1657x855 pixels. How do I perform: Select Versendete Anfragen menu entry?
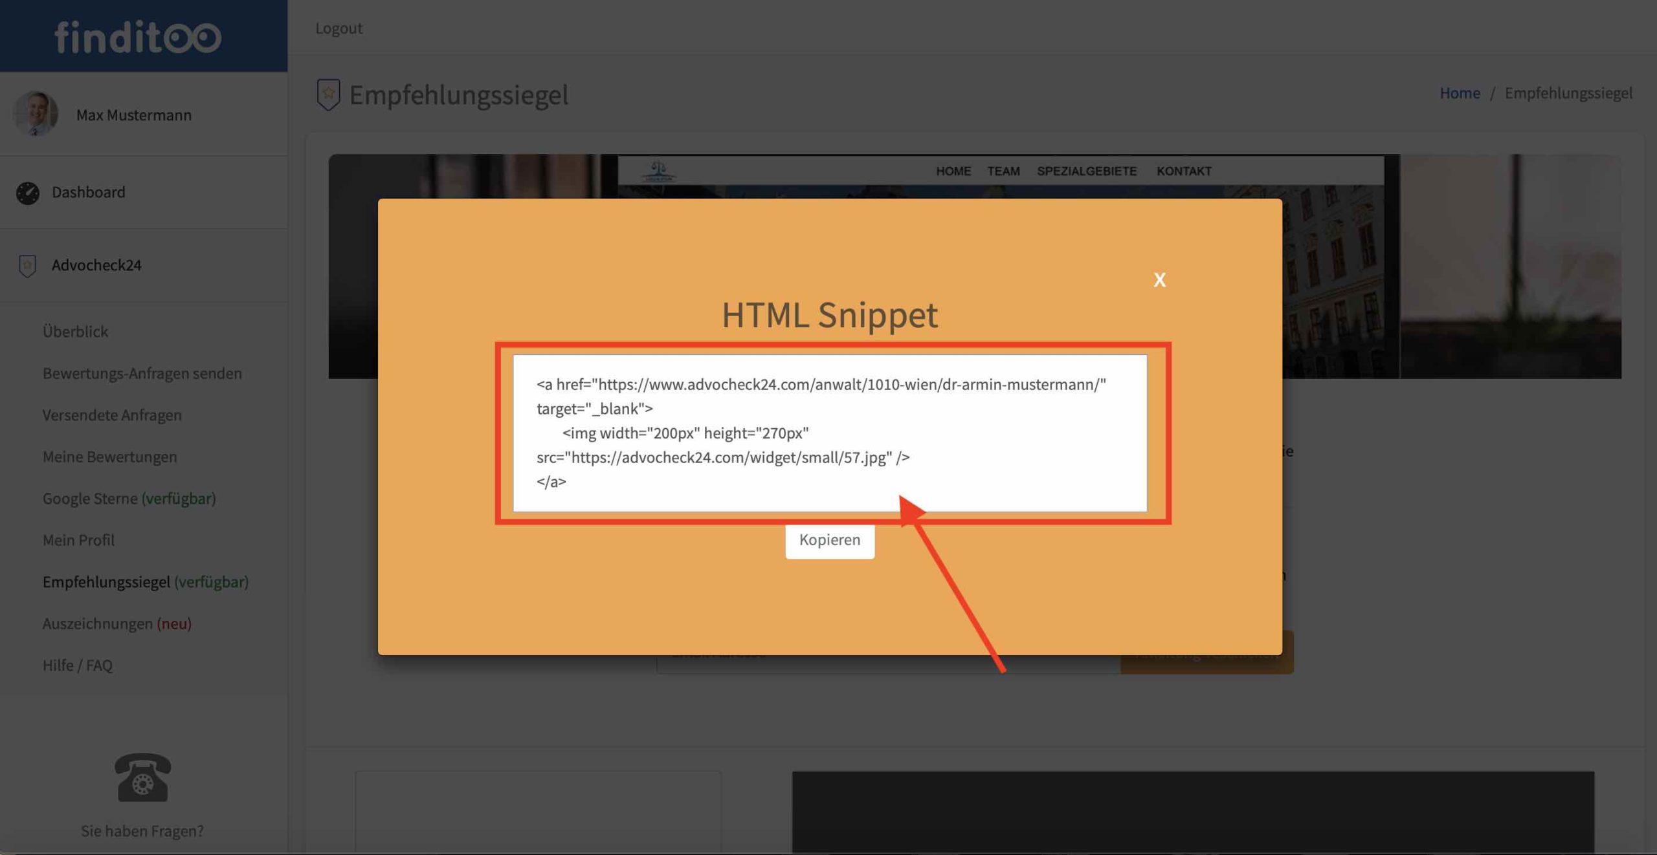(112, 415)
